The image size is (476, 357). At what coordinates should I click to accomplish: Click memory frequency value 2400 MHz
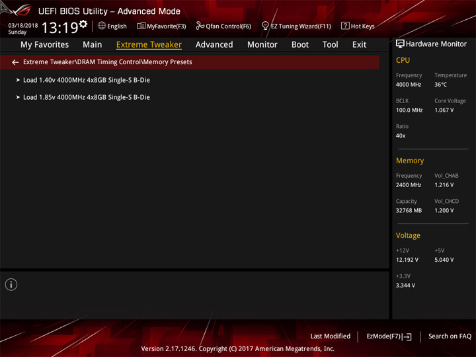409,185
